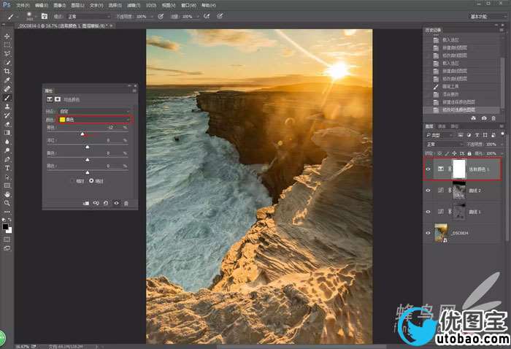
Task: Select the Horizontal Type tool
Action: point(7,168)
